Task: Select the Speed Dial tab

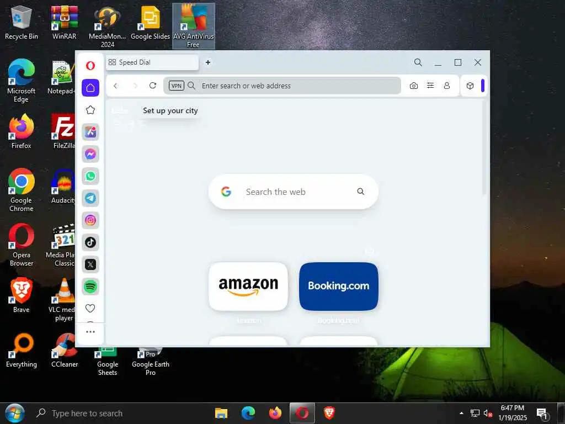Action: (x=152, y=62)
